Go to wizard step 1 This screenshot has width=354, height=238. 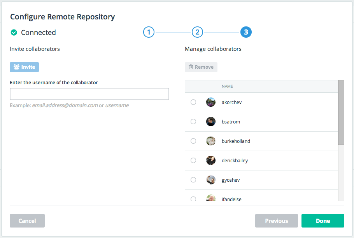coord(149,32)
